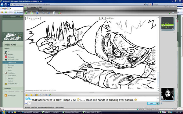Open Journals in the sidebar

click(11, 65)
